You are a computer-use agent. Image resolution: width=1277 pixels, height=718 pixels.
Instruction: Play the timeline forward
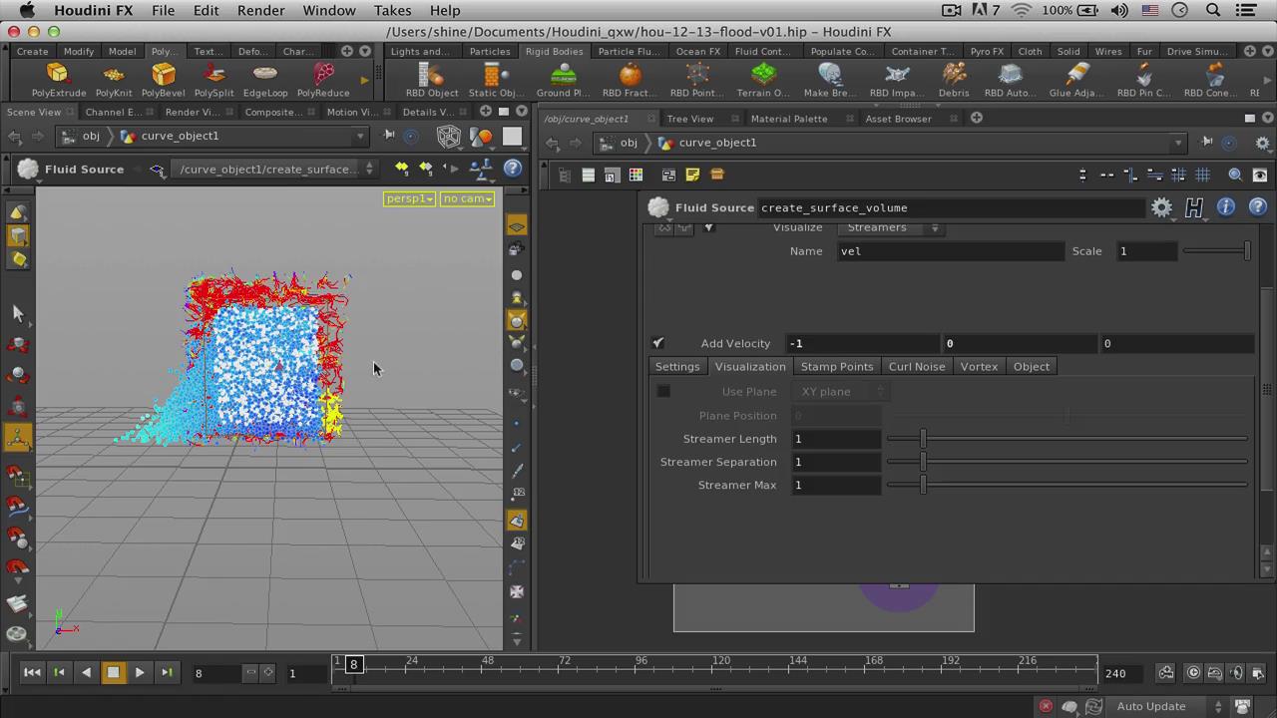[140, 672]
